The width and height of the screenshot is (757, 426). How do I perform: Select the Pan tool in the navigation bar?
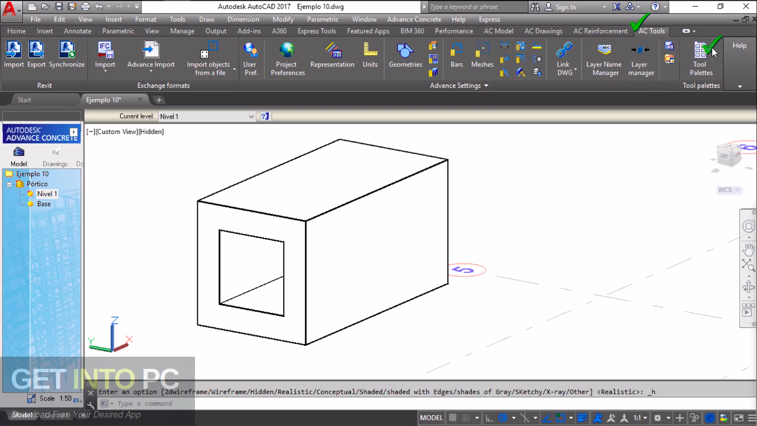click(x=748, y=250)
